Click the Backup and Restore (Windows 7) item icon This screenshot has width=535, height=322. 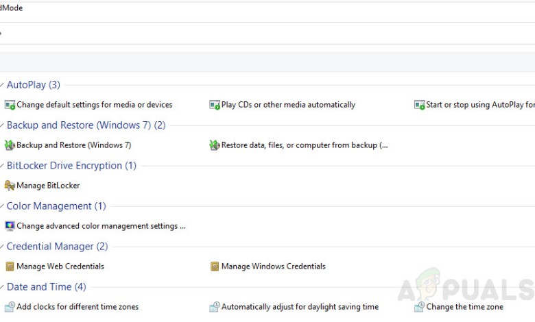click(x=10, y=145)
